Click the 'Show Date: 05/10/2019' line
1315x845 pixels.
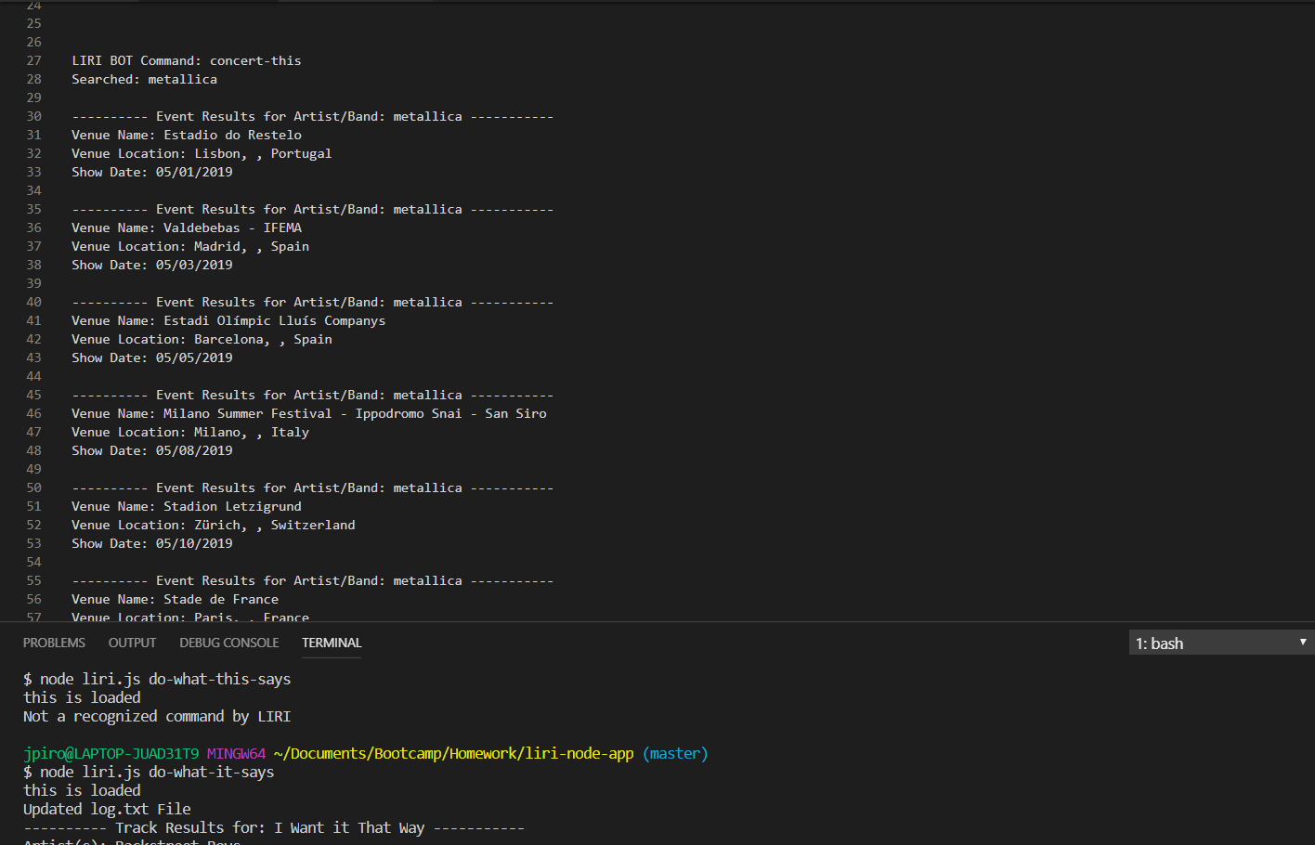click(152, 543)
